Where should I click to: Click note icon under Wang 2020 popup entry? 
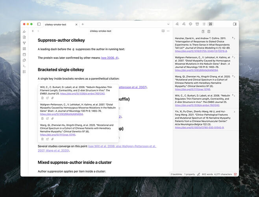click(x=42, y=139)
